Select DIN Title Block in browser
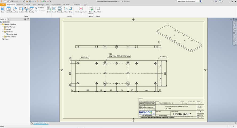The height and width of the screenshot is (128, 237). click(x=13, y=34)
